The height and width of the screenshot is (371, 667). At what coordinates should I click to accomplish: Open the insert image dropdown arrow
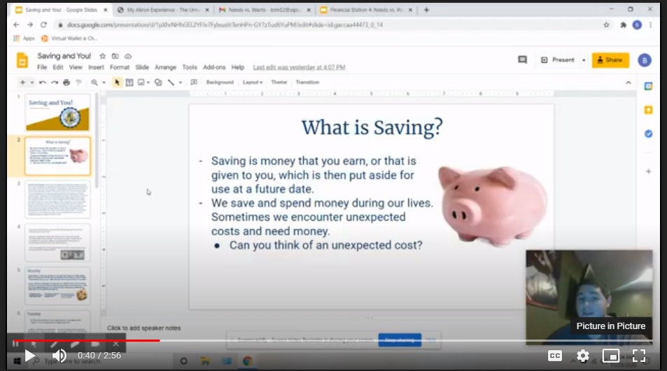point(148,82)
